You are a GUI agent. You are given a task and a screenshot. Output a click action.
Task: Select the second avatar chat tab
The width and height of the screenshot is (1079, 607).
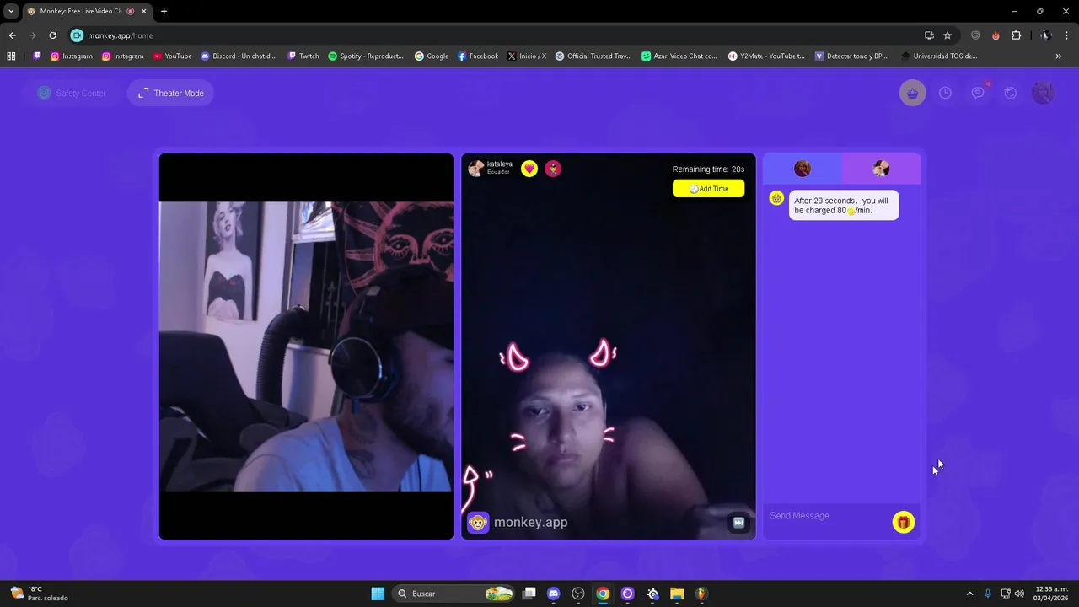(x=881, y=169)
